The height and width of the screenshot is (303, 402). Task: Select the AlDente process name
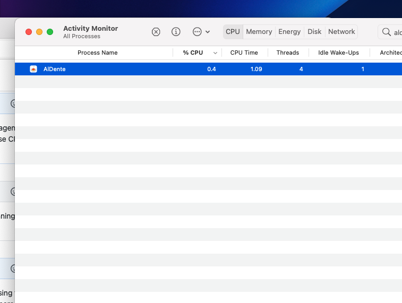tap(54, 69)
